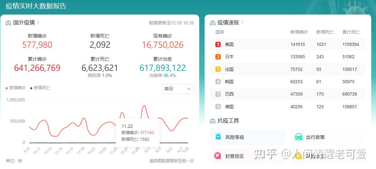Screen dimensions: 376x169
Task: Click 病死率 1.0% text
Action: pos(100,75)
